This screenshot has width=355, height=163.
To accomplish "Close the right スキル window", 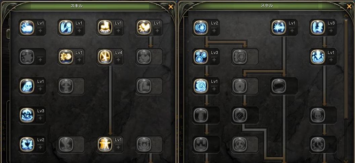I will pyautogui.click(x=349, y=7).
